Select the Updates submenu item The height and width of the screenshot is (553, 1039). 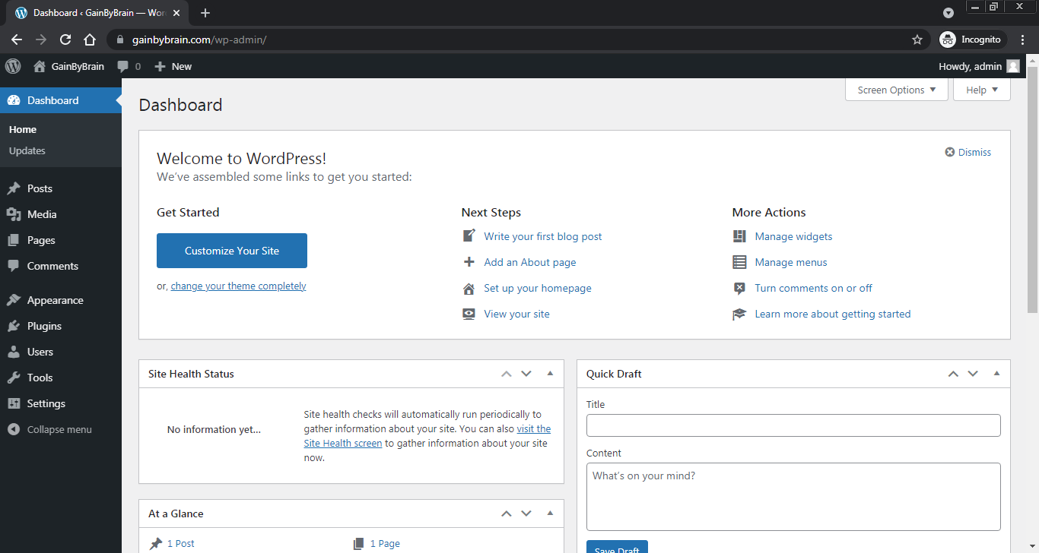coord(27,151)
